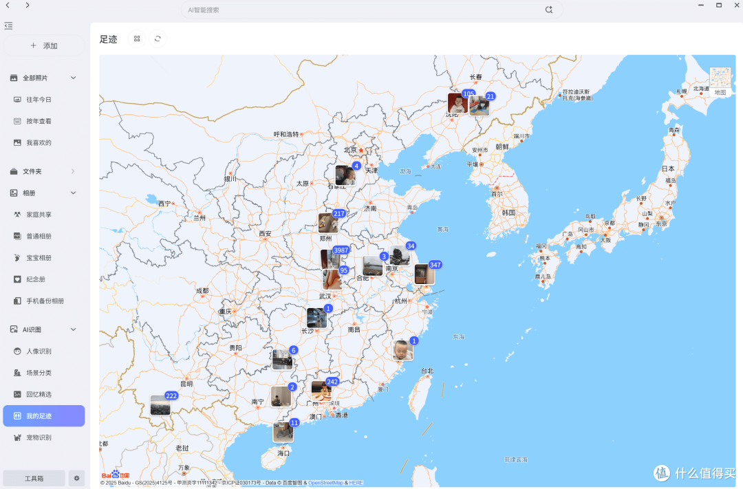Screen dimensions: 743x489
Task: Expand the 文件夹 section chevron
Action: tap(74, 171)
